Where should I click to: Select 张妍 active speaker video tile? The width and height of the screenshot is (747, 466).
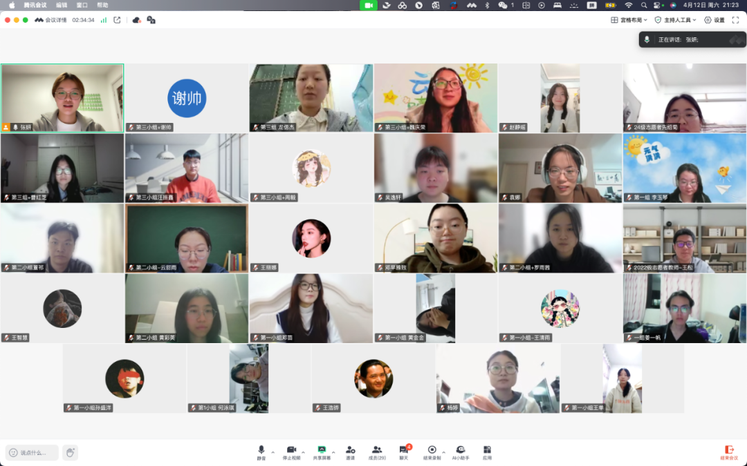tap(62, 98)
